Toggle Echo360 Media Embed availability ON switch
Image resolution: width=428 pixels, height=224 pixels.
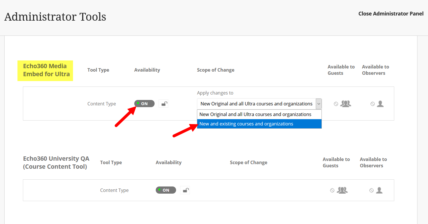(144, 104)
